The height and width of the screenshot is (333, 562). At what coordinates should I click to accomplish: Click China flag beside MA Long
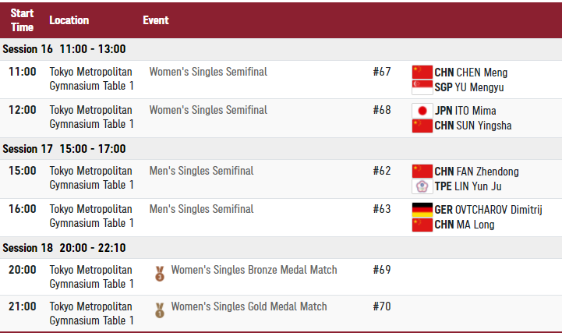[x=422, y=225]
